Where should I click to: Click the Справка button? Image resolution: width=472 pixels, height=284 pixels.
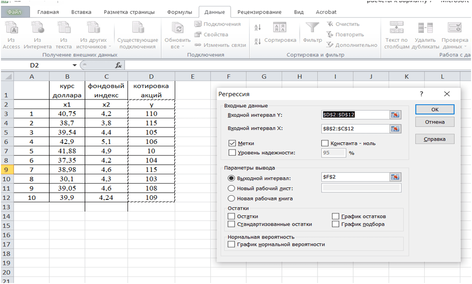pos(435,139)
